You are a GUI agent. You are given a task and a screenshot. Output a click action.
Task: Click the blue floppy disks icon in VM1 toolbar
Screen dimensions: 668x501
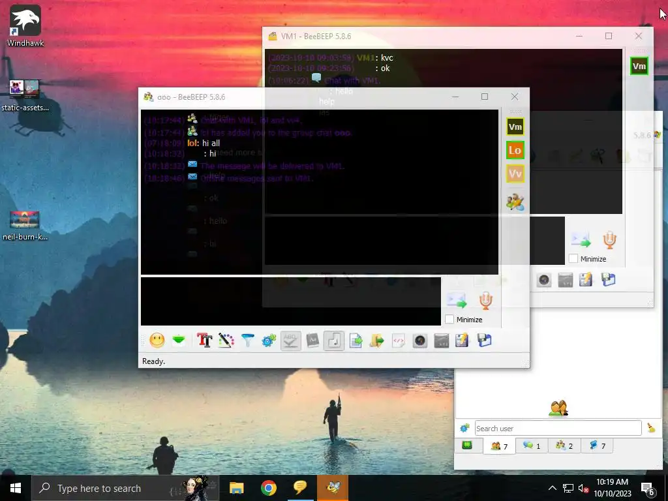(609, 280)
